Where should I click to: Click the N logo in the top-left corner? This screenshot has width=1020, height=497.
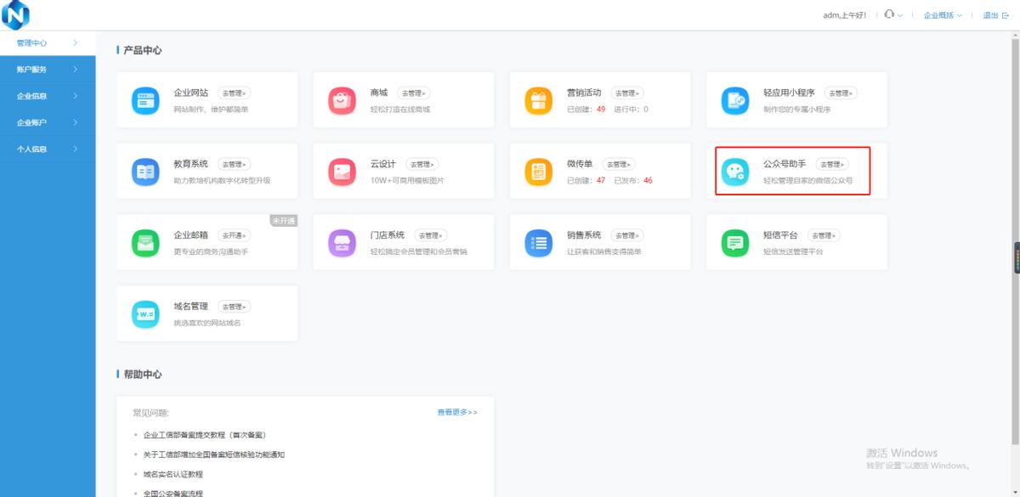[15, 14]
